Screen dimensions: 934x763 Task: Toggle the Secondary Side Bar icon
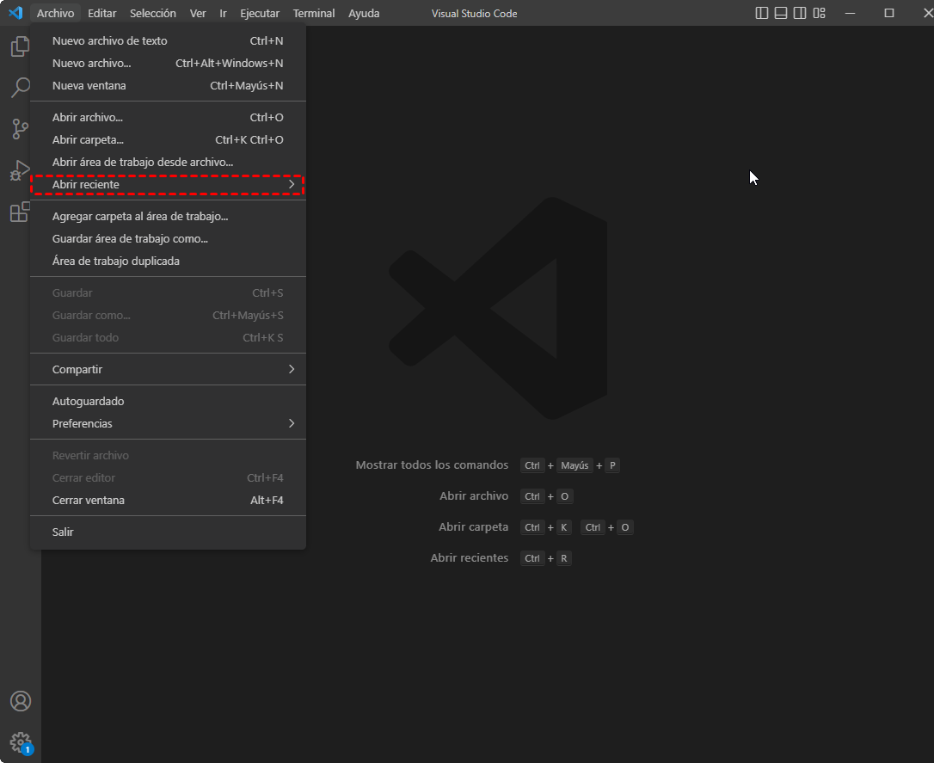800,13
